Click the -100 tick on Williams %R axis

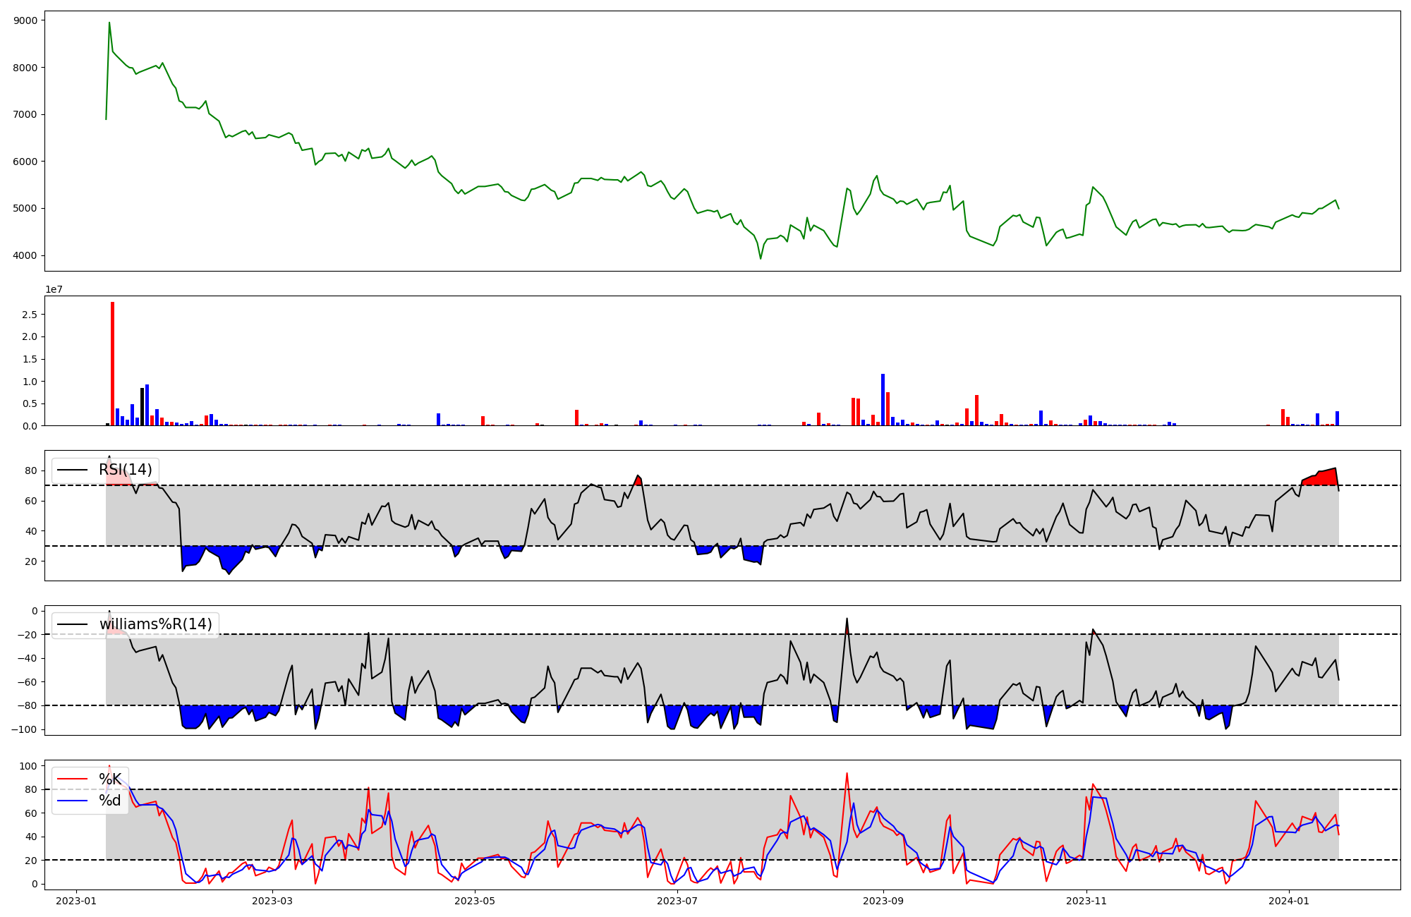(23, 729)
